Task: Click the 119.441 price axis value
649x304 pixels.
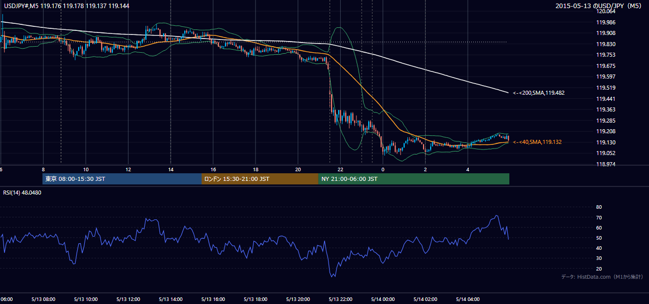Action: [x=605, y=99]
